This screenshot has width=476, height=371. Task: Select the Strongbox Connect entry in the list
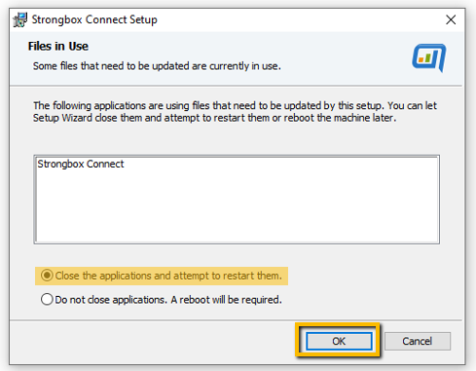point(81,164)
